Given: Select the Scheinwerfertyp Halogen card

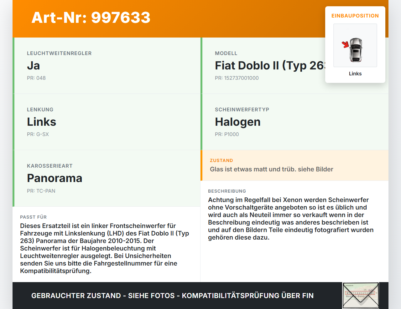Looking at the screenshot, I should click(x=294, y=122).
